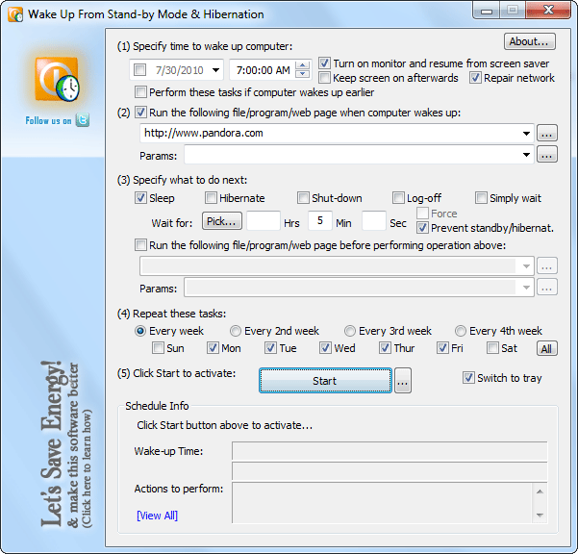Click the time spinner down arrow

tap(302, 74)
